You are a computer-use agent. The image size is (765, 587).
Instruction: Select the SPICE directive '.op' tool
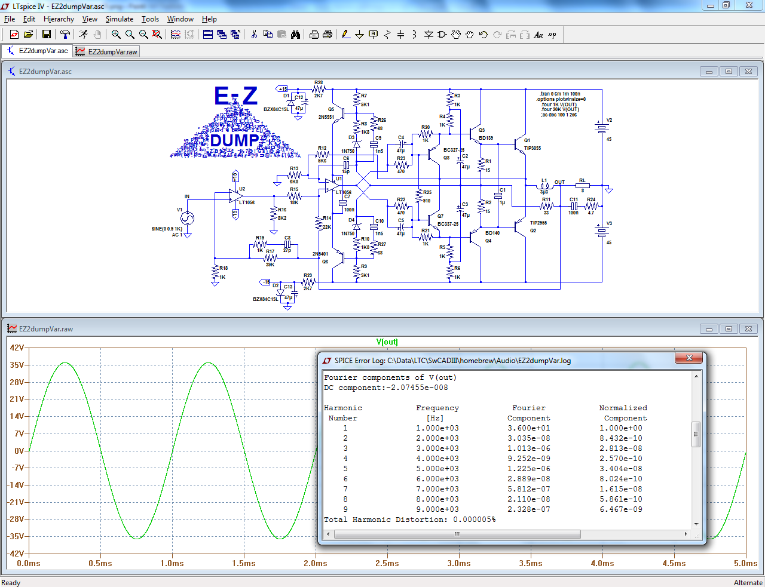[552, 35]
